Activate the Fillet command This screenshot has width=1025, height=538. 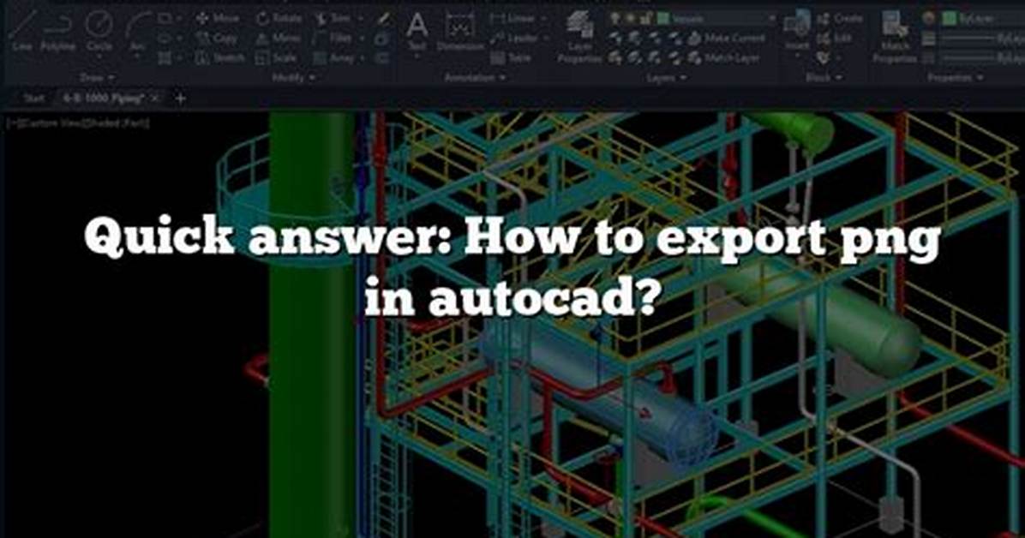tap(333, 39)
